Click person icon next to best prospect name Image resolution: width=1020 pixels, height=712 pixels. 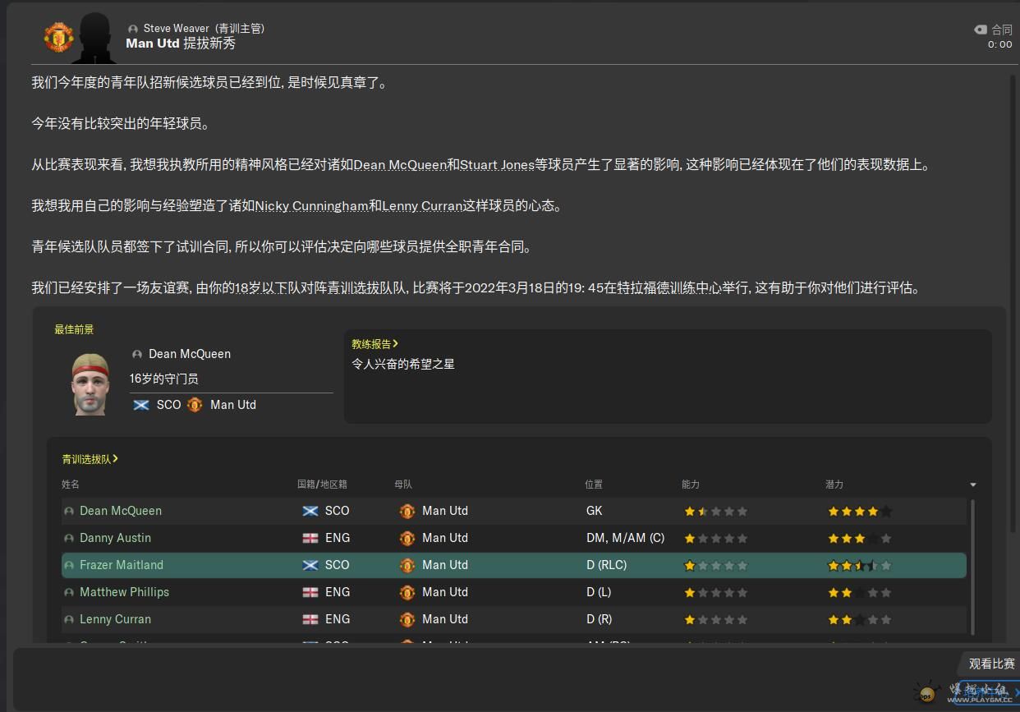pos(137,354)
